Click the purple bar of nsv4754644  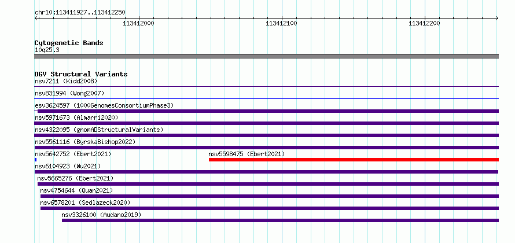click(x=270, y=196)
